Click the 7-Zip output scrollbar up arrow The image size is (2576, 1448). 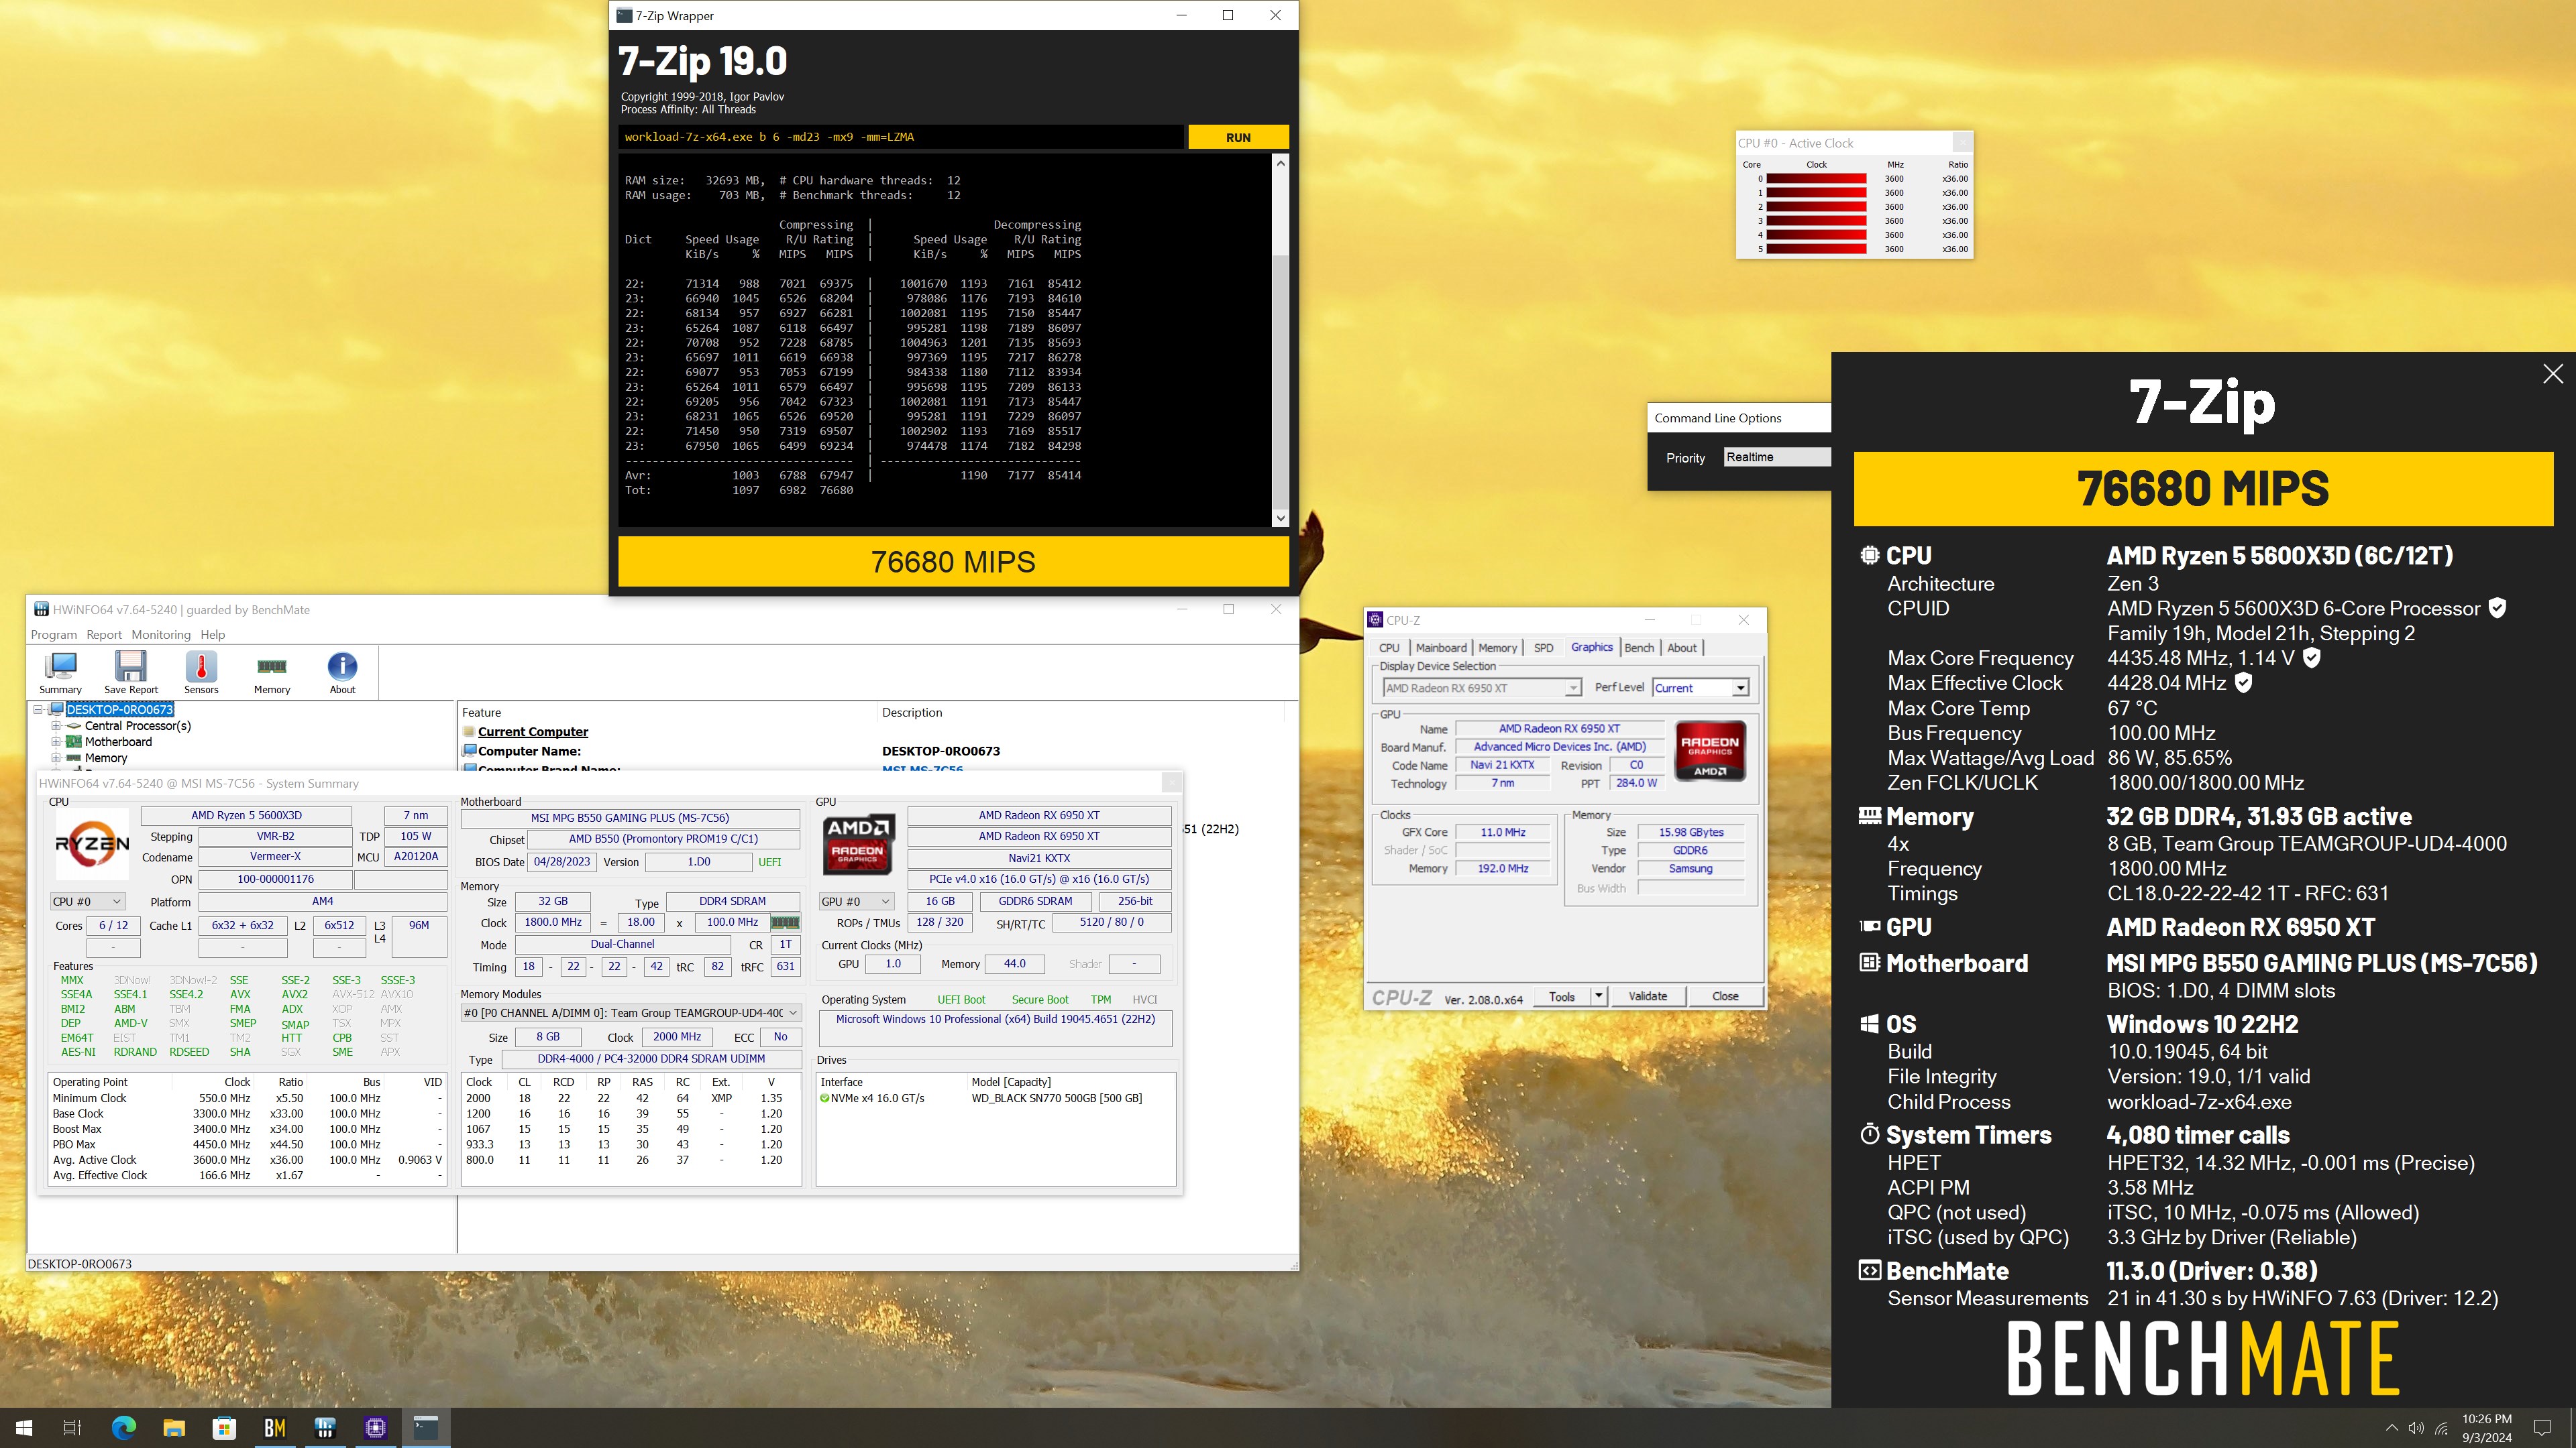(x=1280, y=163)
